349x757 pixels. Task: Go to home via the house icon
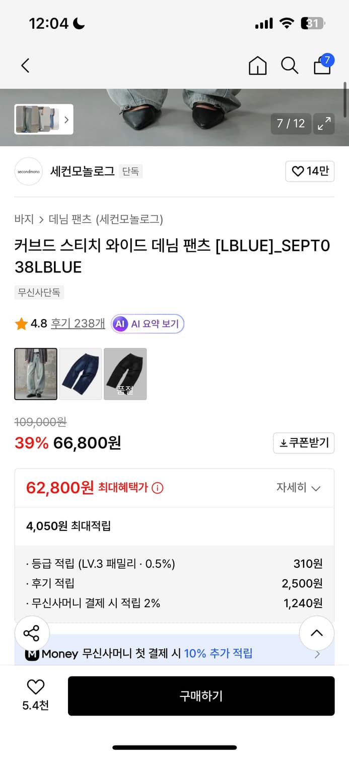tap(257, 66)
